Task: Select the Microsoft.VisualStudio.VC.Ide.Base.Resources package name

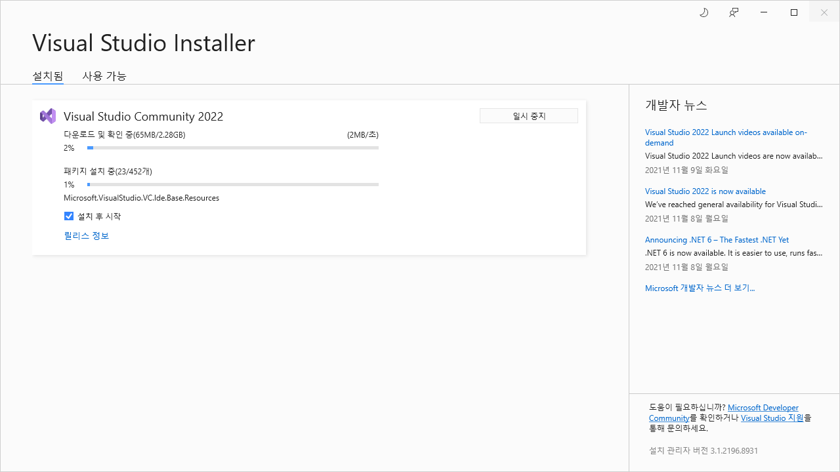Action: (142, 198)
